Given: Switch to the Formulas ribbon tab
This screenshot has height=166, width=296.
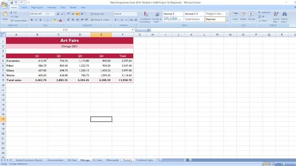Looking at the screenshot, I should point(52,7).
